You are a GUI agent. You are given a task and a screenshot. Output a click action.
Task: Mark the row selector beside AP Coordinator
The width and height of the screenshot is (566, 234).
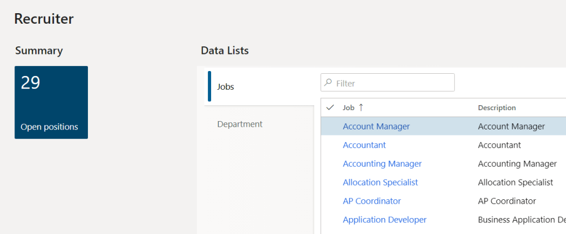coord(331,201)
